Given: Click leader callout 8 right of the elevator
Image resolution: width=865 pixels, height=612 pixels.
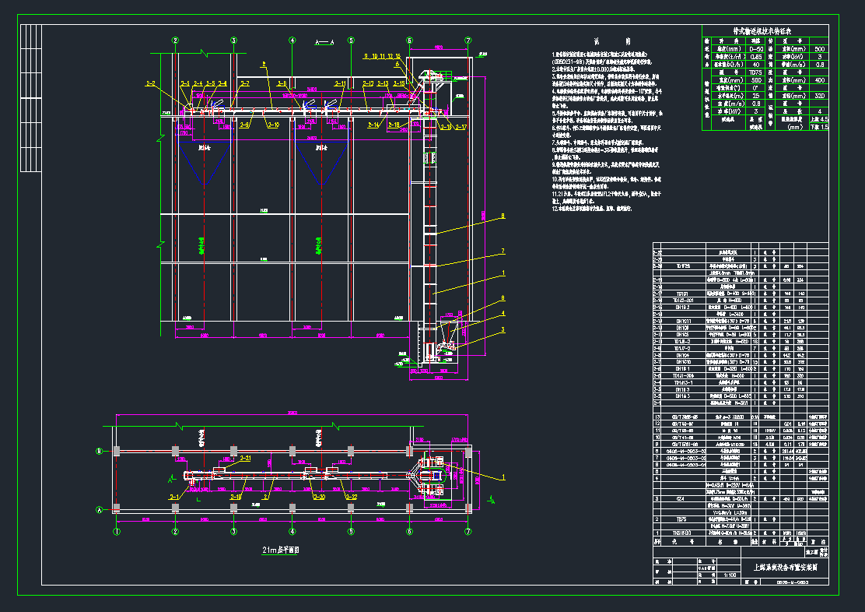Looking at the screenshot, I should click(x=503, y=216).
